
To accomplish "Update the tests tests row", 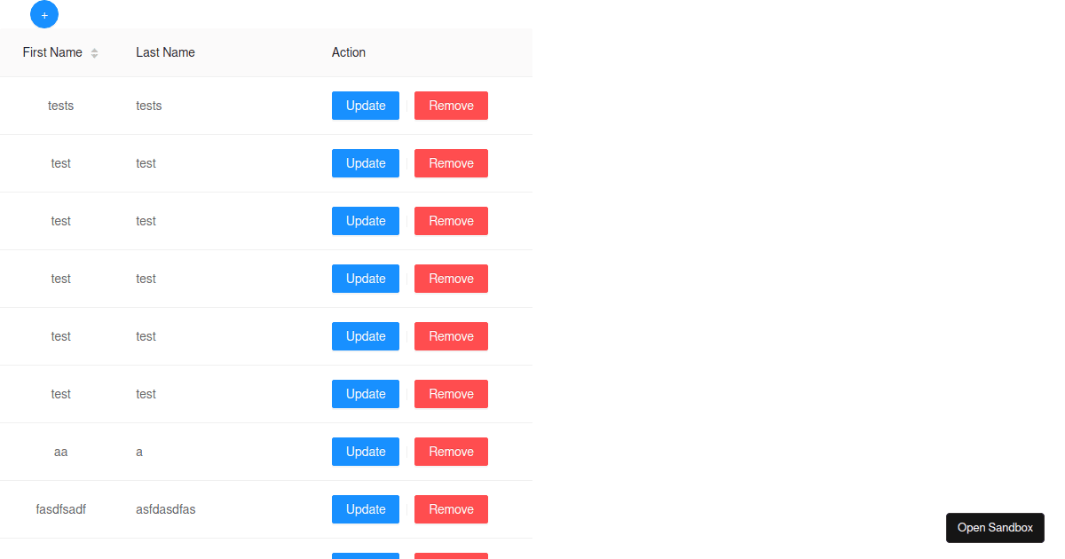I will [366, 106].
